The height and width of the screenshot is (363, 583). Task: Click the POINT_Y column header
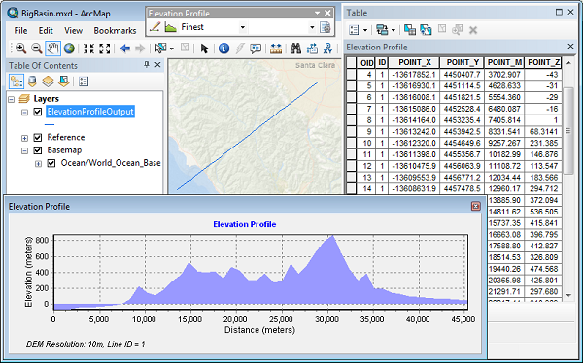pos(463,62)
